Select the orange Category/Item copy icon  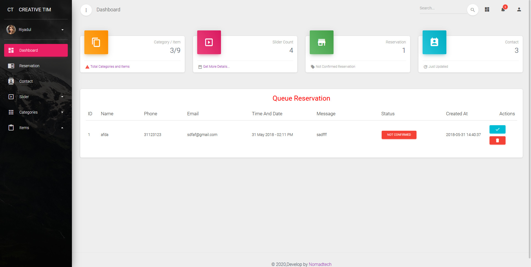[96, 42]
